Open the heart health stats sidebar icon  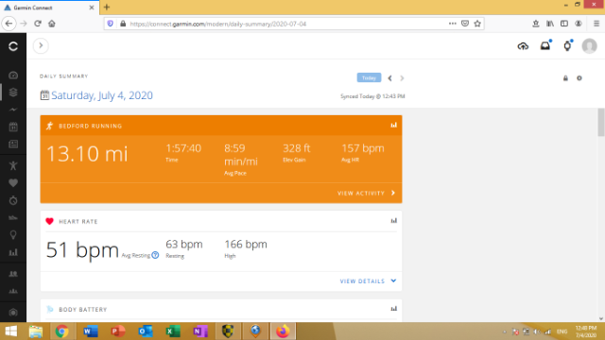(13, 183)
